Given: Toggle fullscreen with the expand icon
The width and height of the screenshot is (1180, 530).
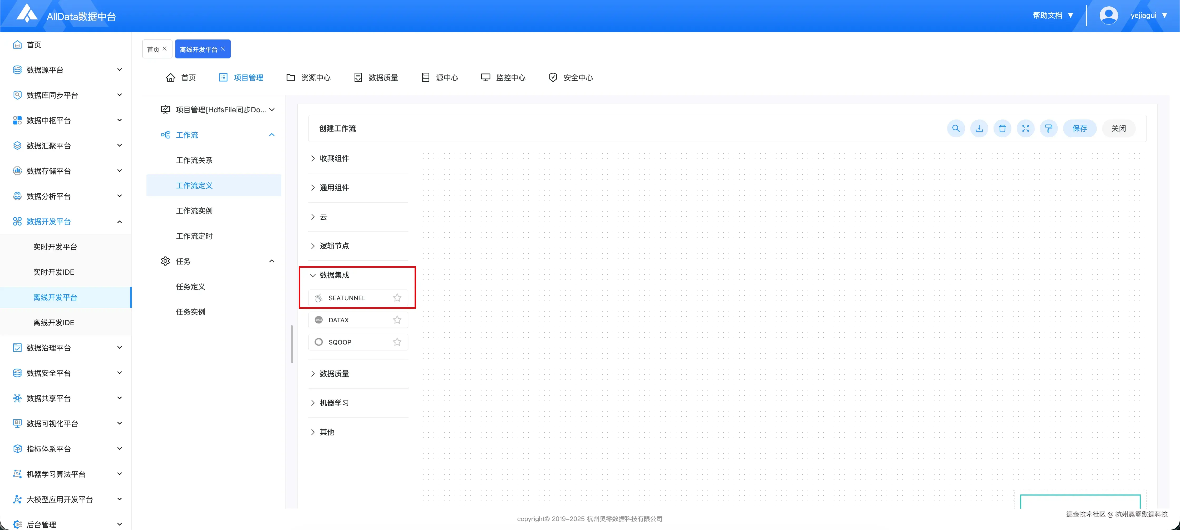Looking at the screenshot, I should [1025, 129].
